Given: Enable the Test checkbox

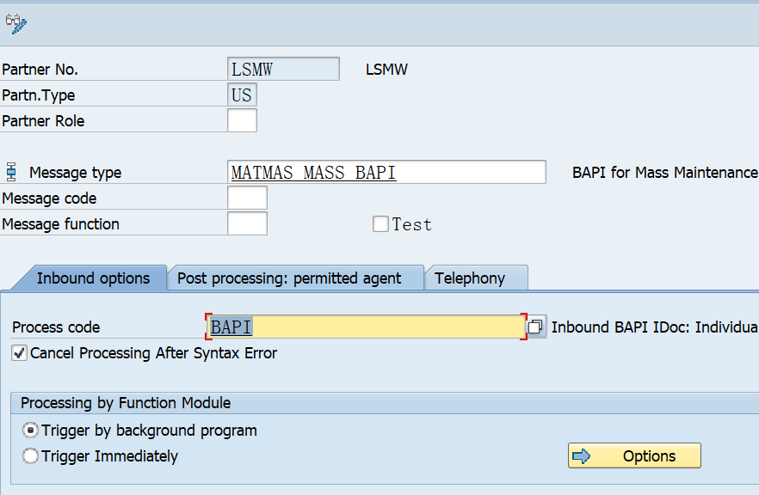Looking at the screenshot, I should [x=380, y=223].
